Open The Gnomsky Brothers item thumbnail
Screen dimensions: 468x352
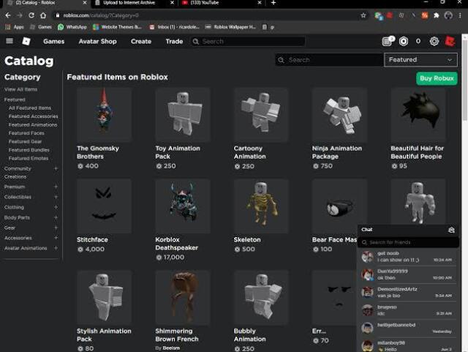[104, 115]
